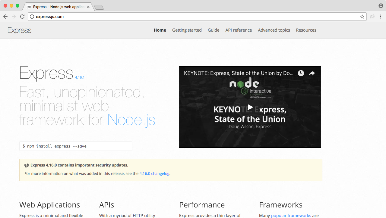
Task: Open the API reference menu
Action: (x=239, y=30)
